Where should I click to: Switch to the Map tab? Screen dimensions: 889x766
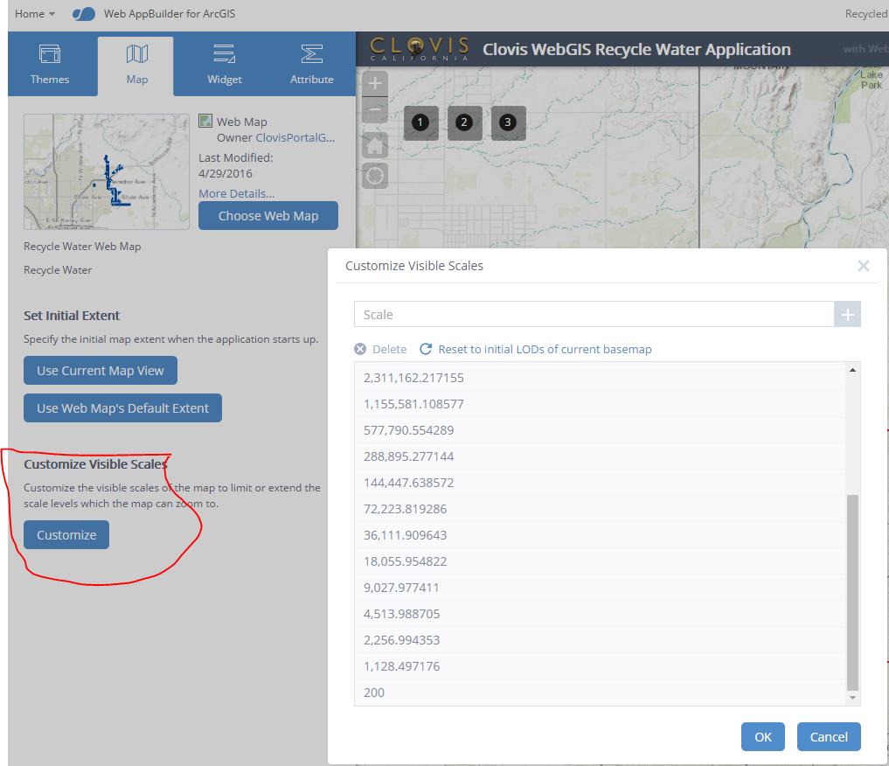(x=136, y=66)
